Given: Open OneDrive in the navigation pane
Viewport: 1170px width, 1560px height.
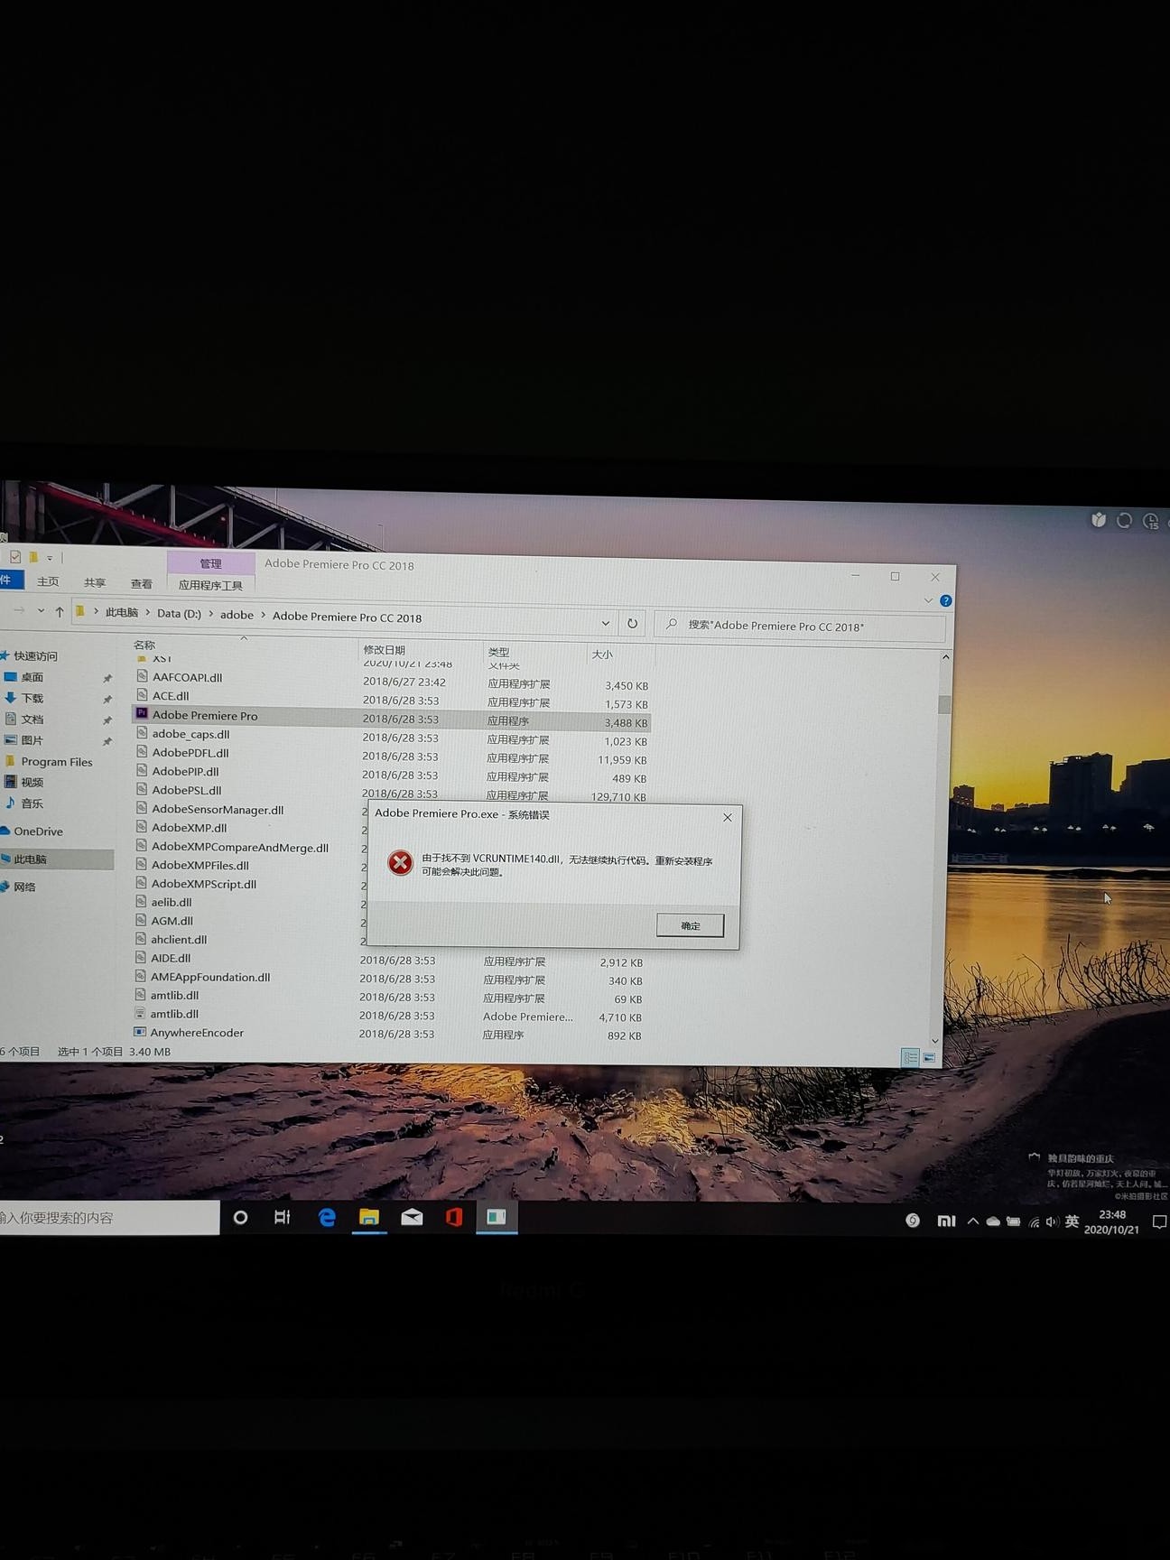Looking at the screenshot, I should click(x=38, y=831).
